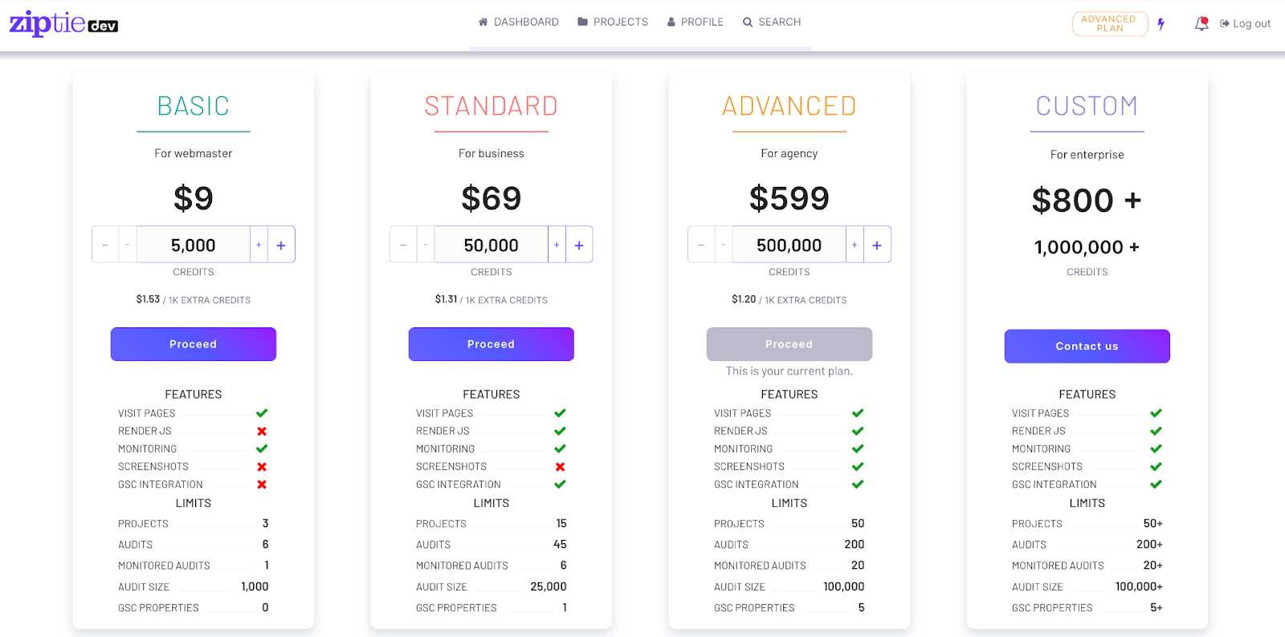Click Proceed under the Basic plan

click(x=194, y=344)
